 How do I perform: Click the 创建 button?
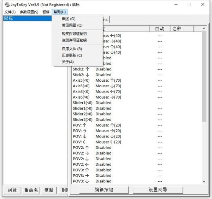click(x=12, y=190)
